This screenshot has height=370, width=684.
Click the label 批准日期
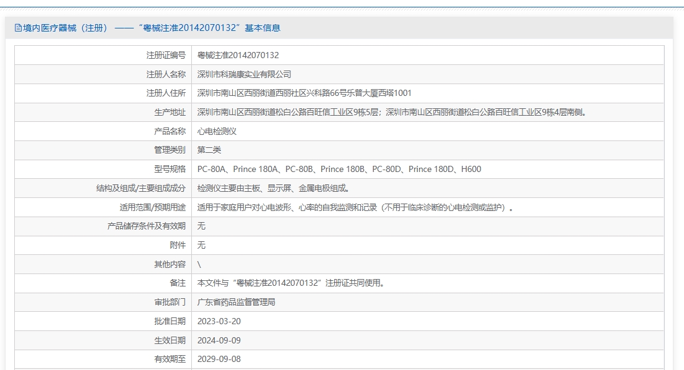click(x=170, y=321)
